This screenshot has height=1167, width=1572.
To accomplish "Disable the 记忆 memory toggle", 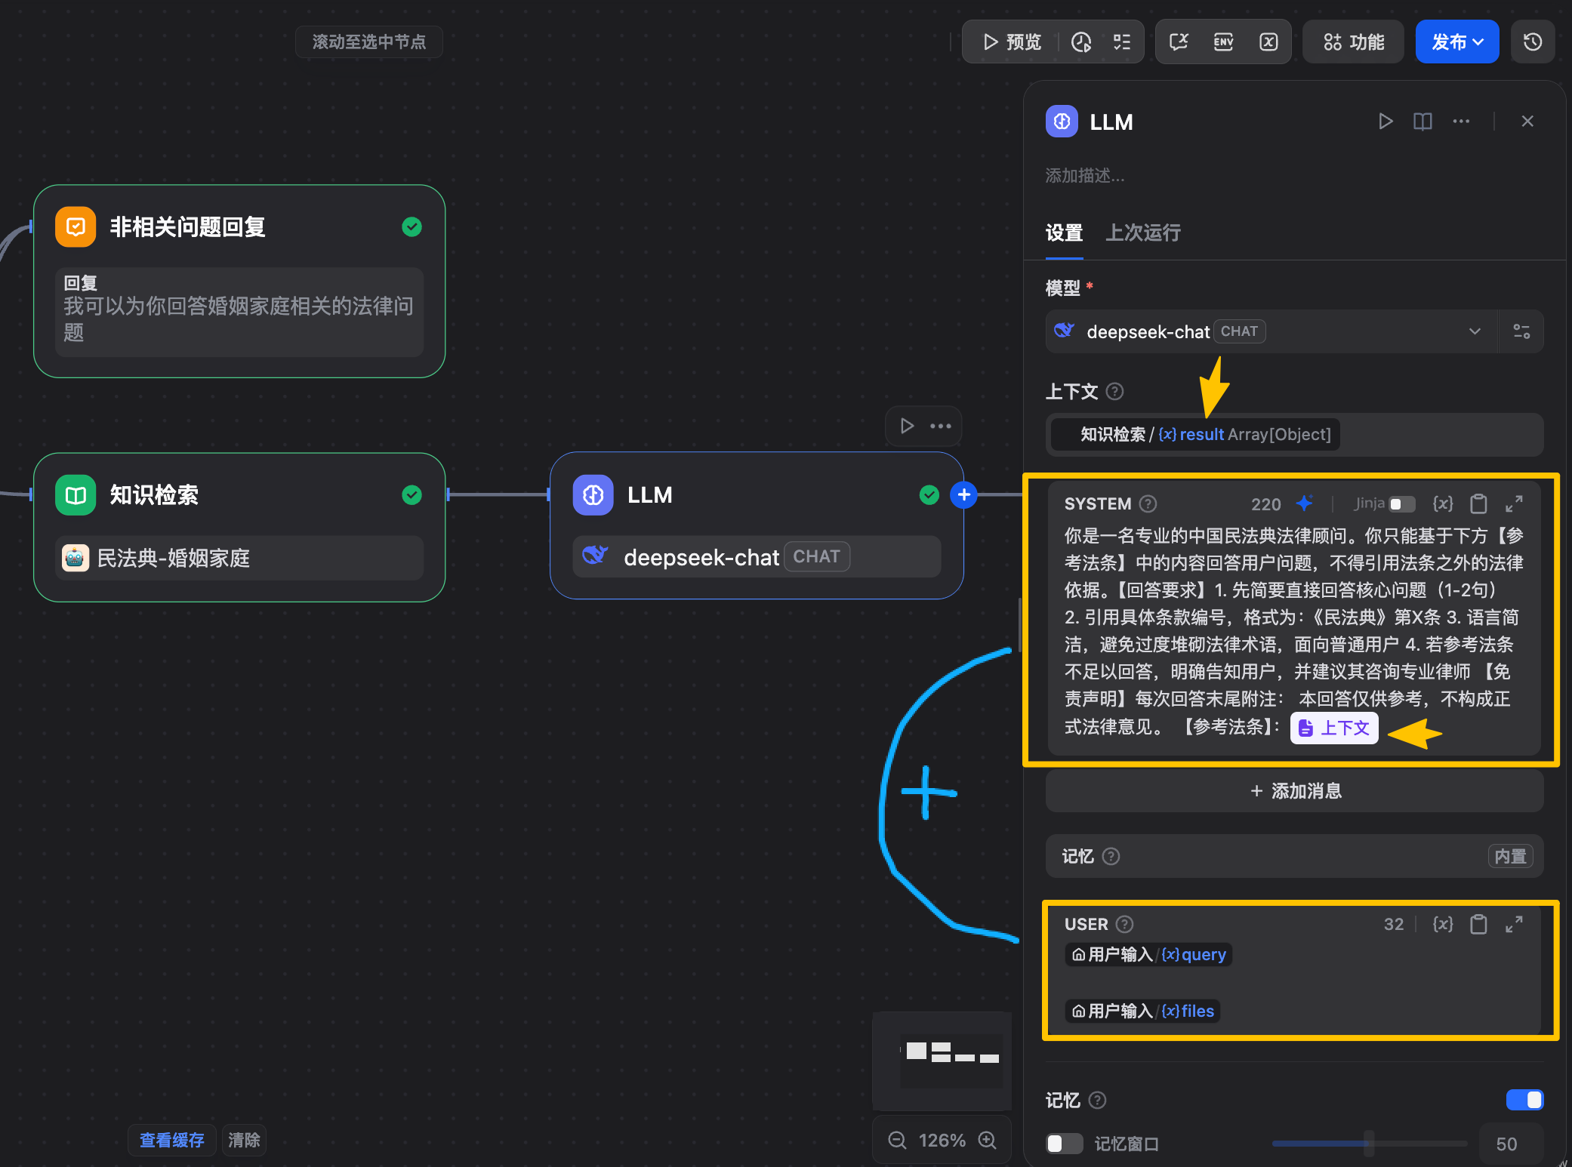I will 1524,1100.
